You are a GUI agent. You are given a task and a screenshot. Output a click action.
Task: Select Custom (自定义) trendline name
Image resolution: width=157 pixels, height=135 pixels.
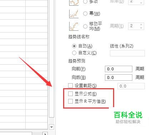(74, 53)
